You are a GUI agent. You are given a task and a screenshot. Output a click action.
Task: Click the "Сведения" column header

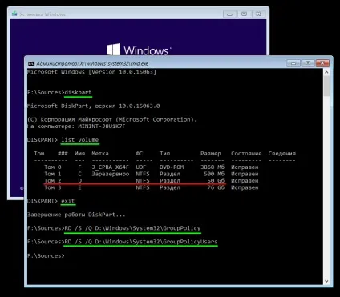tap(282, 154)
